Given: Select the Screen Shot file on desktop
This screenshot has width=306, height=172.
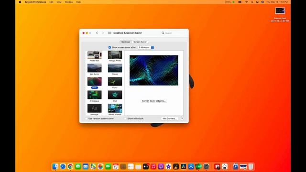Looking at the screenshot, I should tap(280, 11).
